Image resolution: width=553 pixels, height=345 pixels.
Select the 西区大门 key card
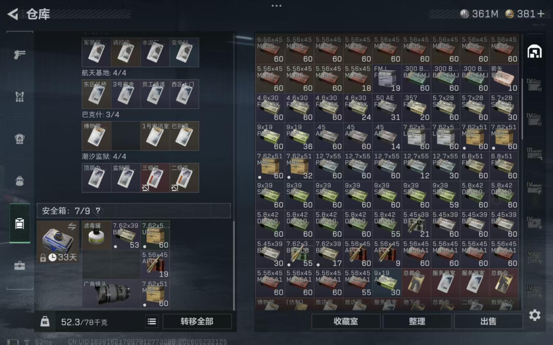point(184,94)
